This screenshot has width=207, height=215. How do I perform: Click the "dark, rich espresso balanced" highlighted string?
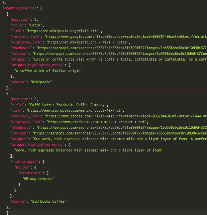[88, 150]
